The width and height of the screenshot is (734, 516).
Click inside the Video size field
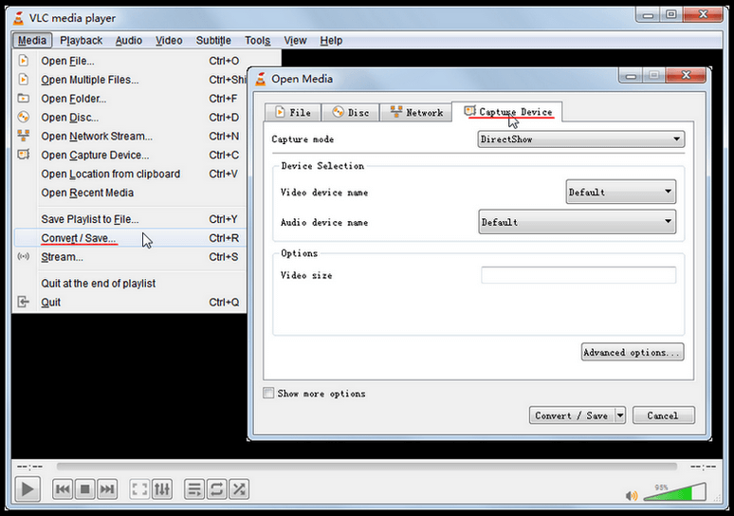click(578, 275)
